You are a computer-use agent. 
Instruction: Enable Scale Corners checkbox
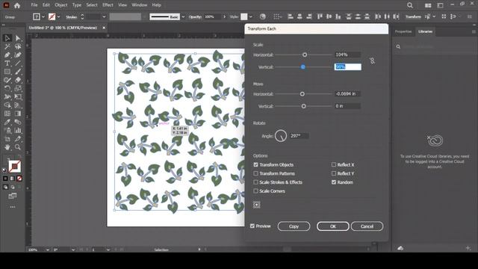click(x=255, y=191)
